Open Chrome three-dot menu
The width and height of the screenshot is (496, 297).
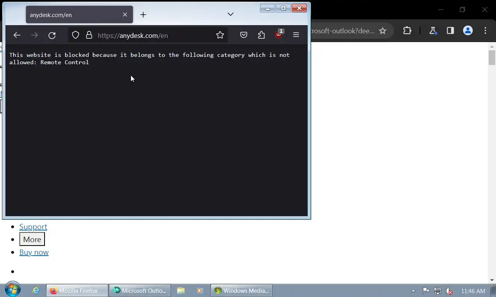coord(485,31)
